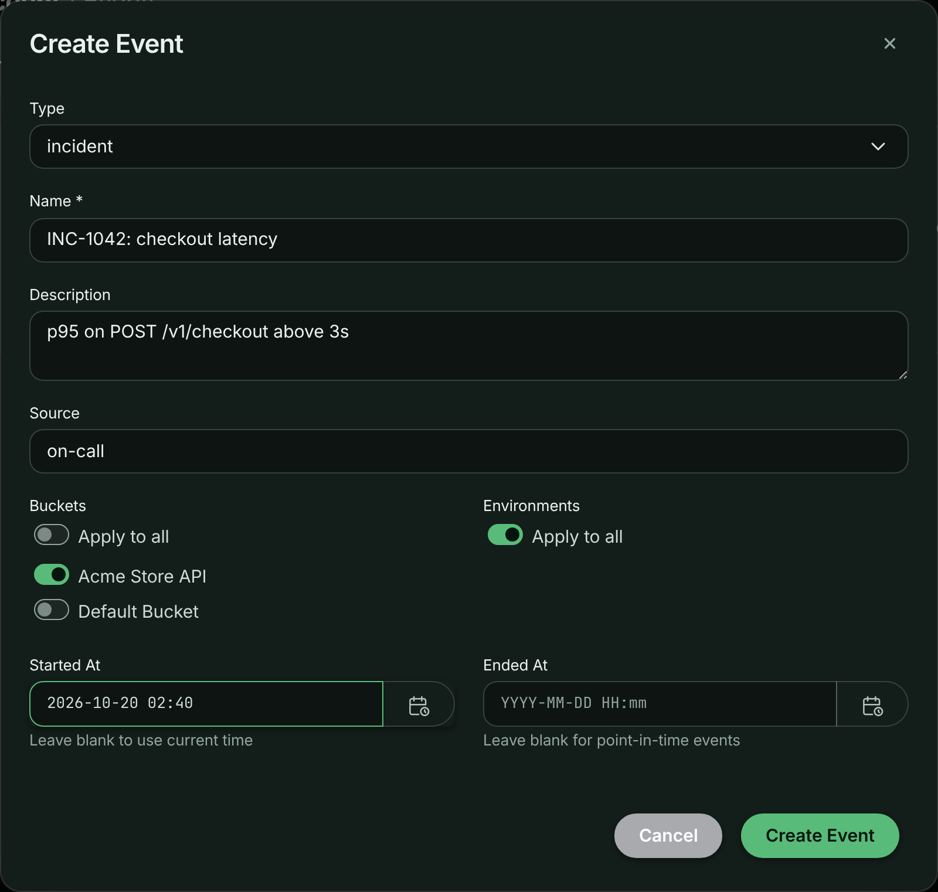Click the 'Create Event' dialog title
The image size is (938, 892).
click(x=107, y=44)
